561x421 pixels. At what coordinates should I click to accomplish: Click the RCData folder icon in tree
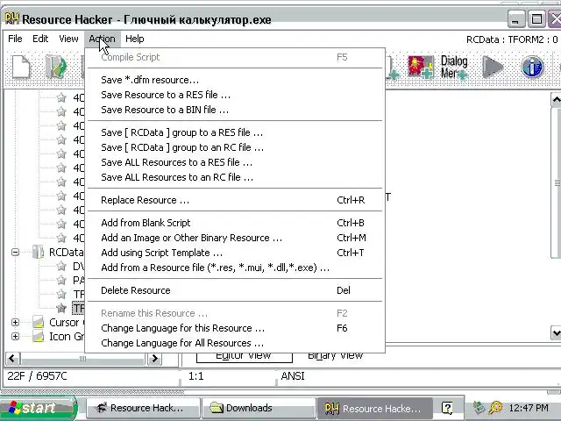coord(38,252)
